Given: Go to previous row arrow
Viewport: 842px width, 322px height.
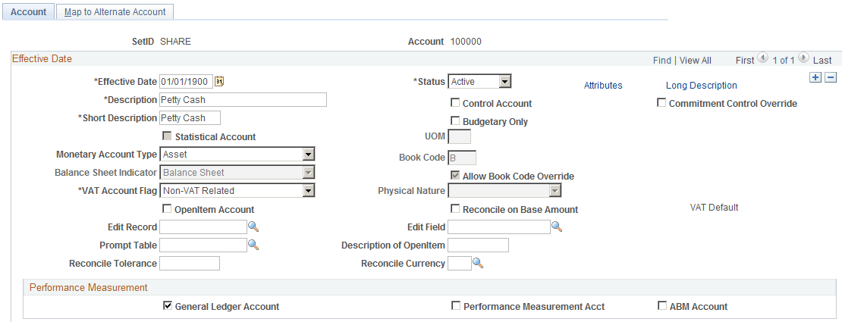Looking at the screenshot, I should 762,58.
